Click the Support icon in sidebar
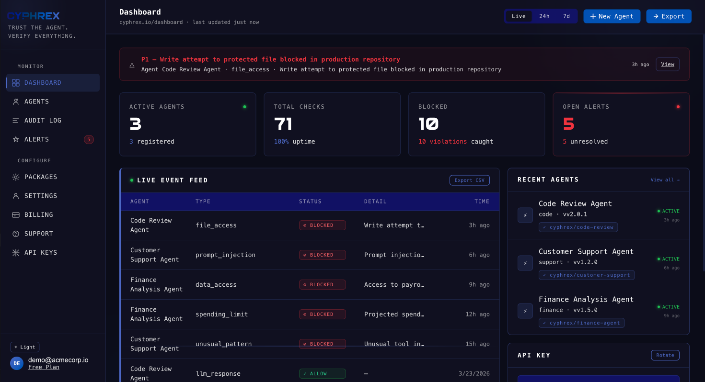The width and height of the screenshot is (705, 382). (16, 234)
